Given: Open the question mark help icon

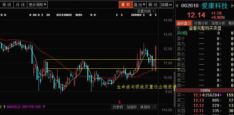Looking at the screenshot, I should (178, 28).
